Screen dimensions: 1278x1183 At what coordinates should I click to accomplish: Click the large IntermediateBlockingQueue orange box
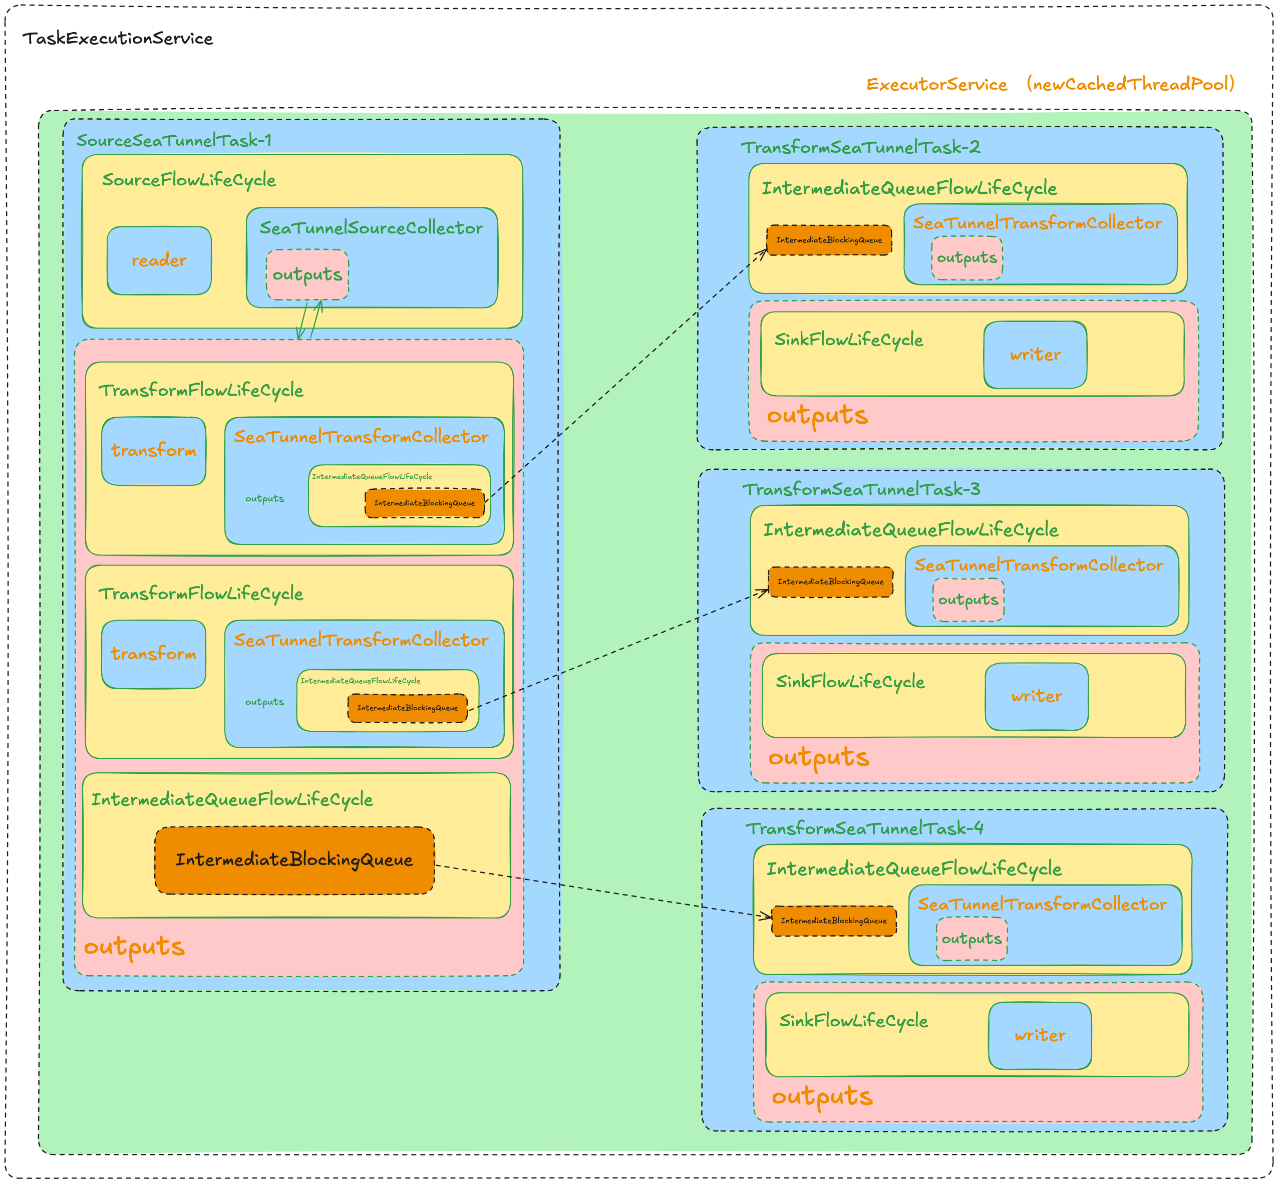point(294,860)
